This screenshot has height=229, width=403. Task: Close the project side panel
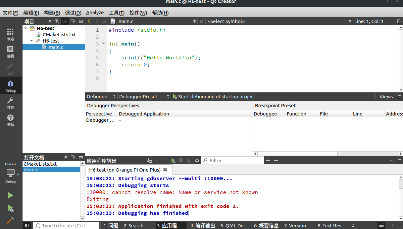tap(81, 21)
